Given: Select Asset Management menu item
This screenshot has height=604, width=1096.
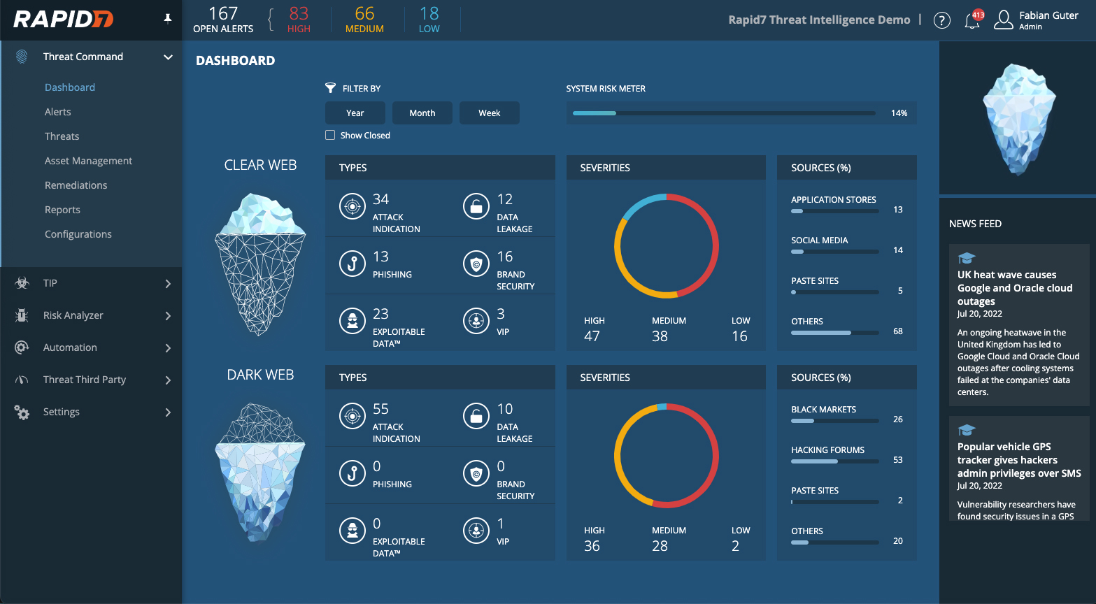Looking at the screenshot, I should (88, 161).
